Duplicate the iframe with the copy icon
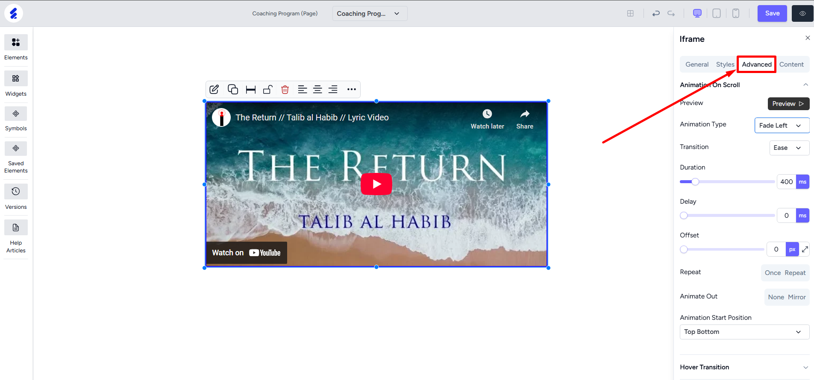Image resolution: width=814 pixels, height=380 pixels. coord(233,89)
